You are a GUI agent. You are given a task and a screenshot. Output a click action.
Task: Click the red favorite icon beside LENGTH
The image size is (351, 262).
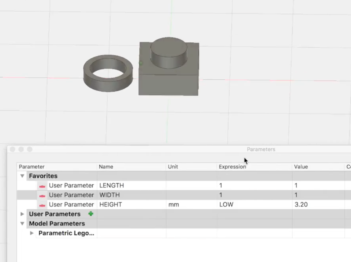click(x=43, y=186)
